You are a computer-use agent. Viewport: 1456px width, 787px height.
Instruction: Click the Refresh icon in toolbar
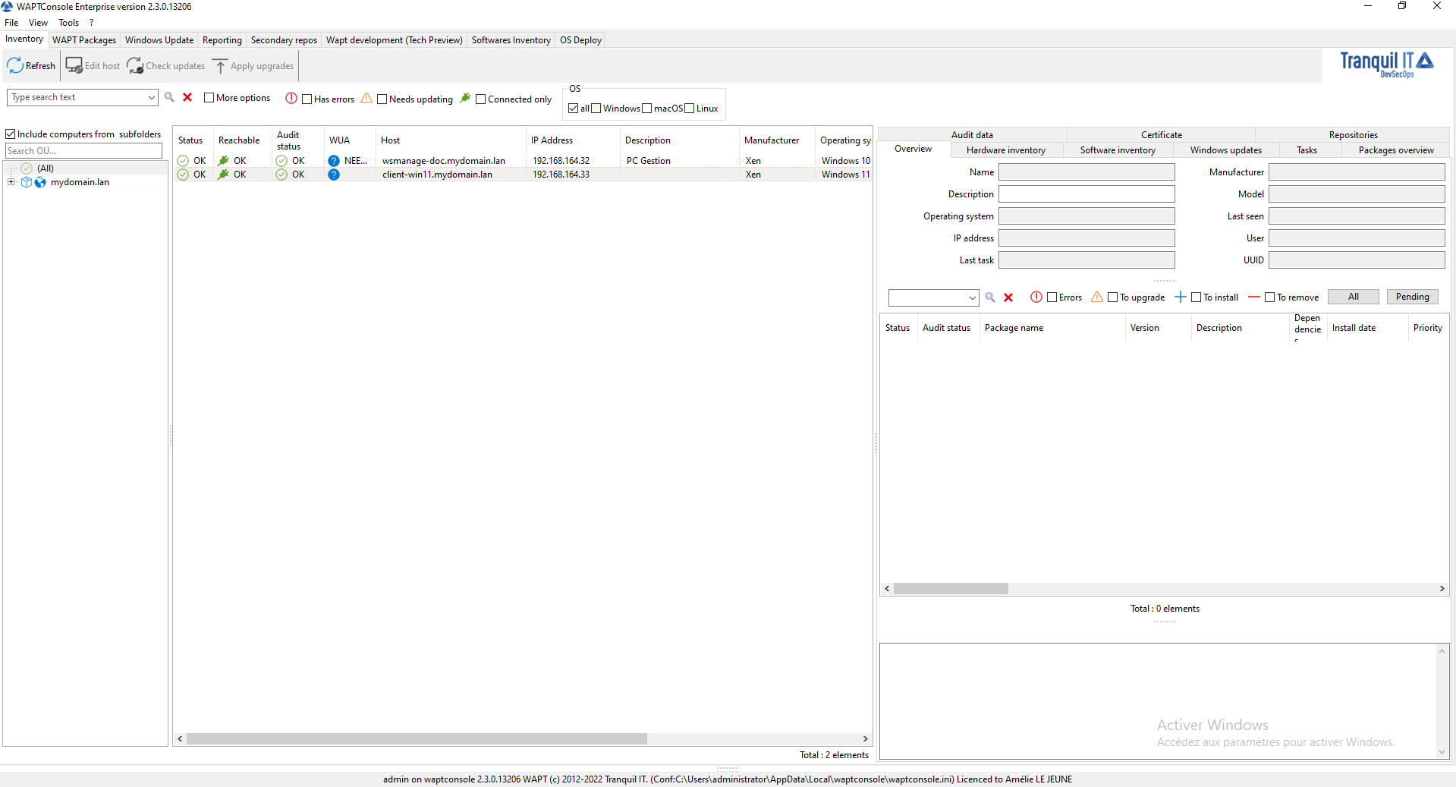pyautogui.click(x=15, y=66)
